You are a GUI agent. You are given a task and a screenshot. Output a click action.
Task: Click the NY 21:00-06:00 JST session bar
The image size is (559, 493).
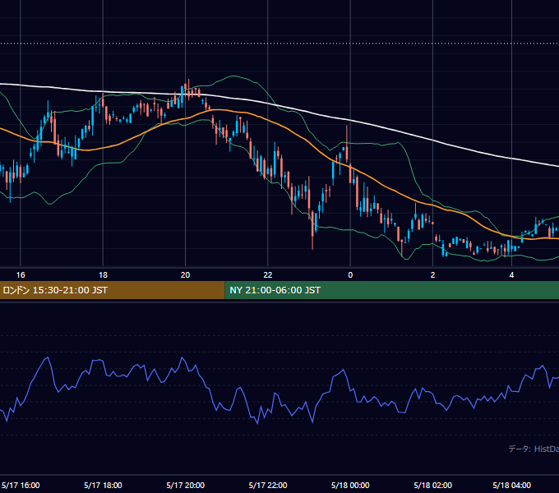(x=392, y=290)
